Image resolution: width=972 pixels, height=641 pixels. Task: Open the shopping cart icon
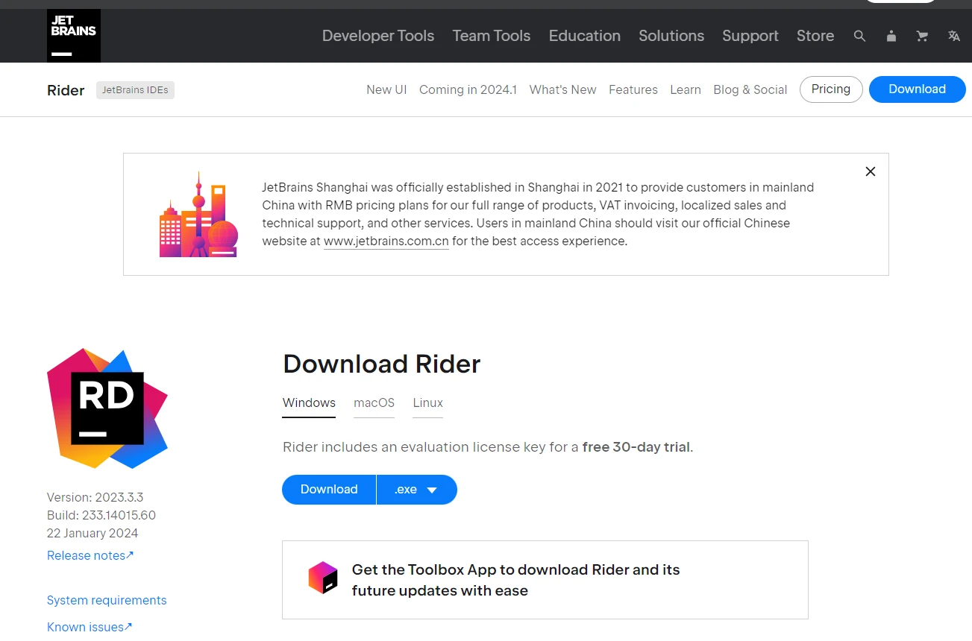coord(922,36)
